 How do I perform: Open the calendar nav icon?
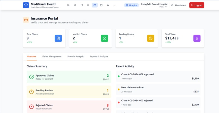point(101,5)
